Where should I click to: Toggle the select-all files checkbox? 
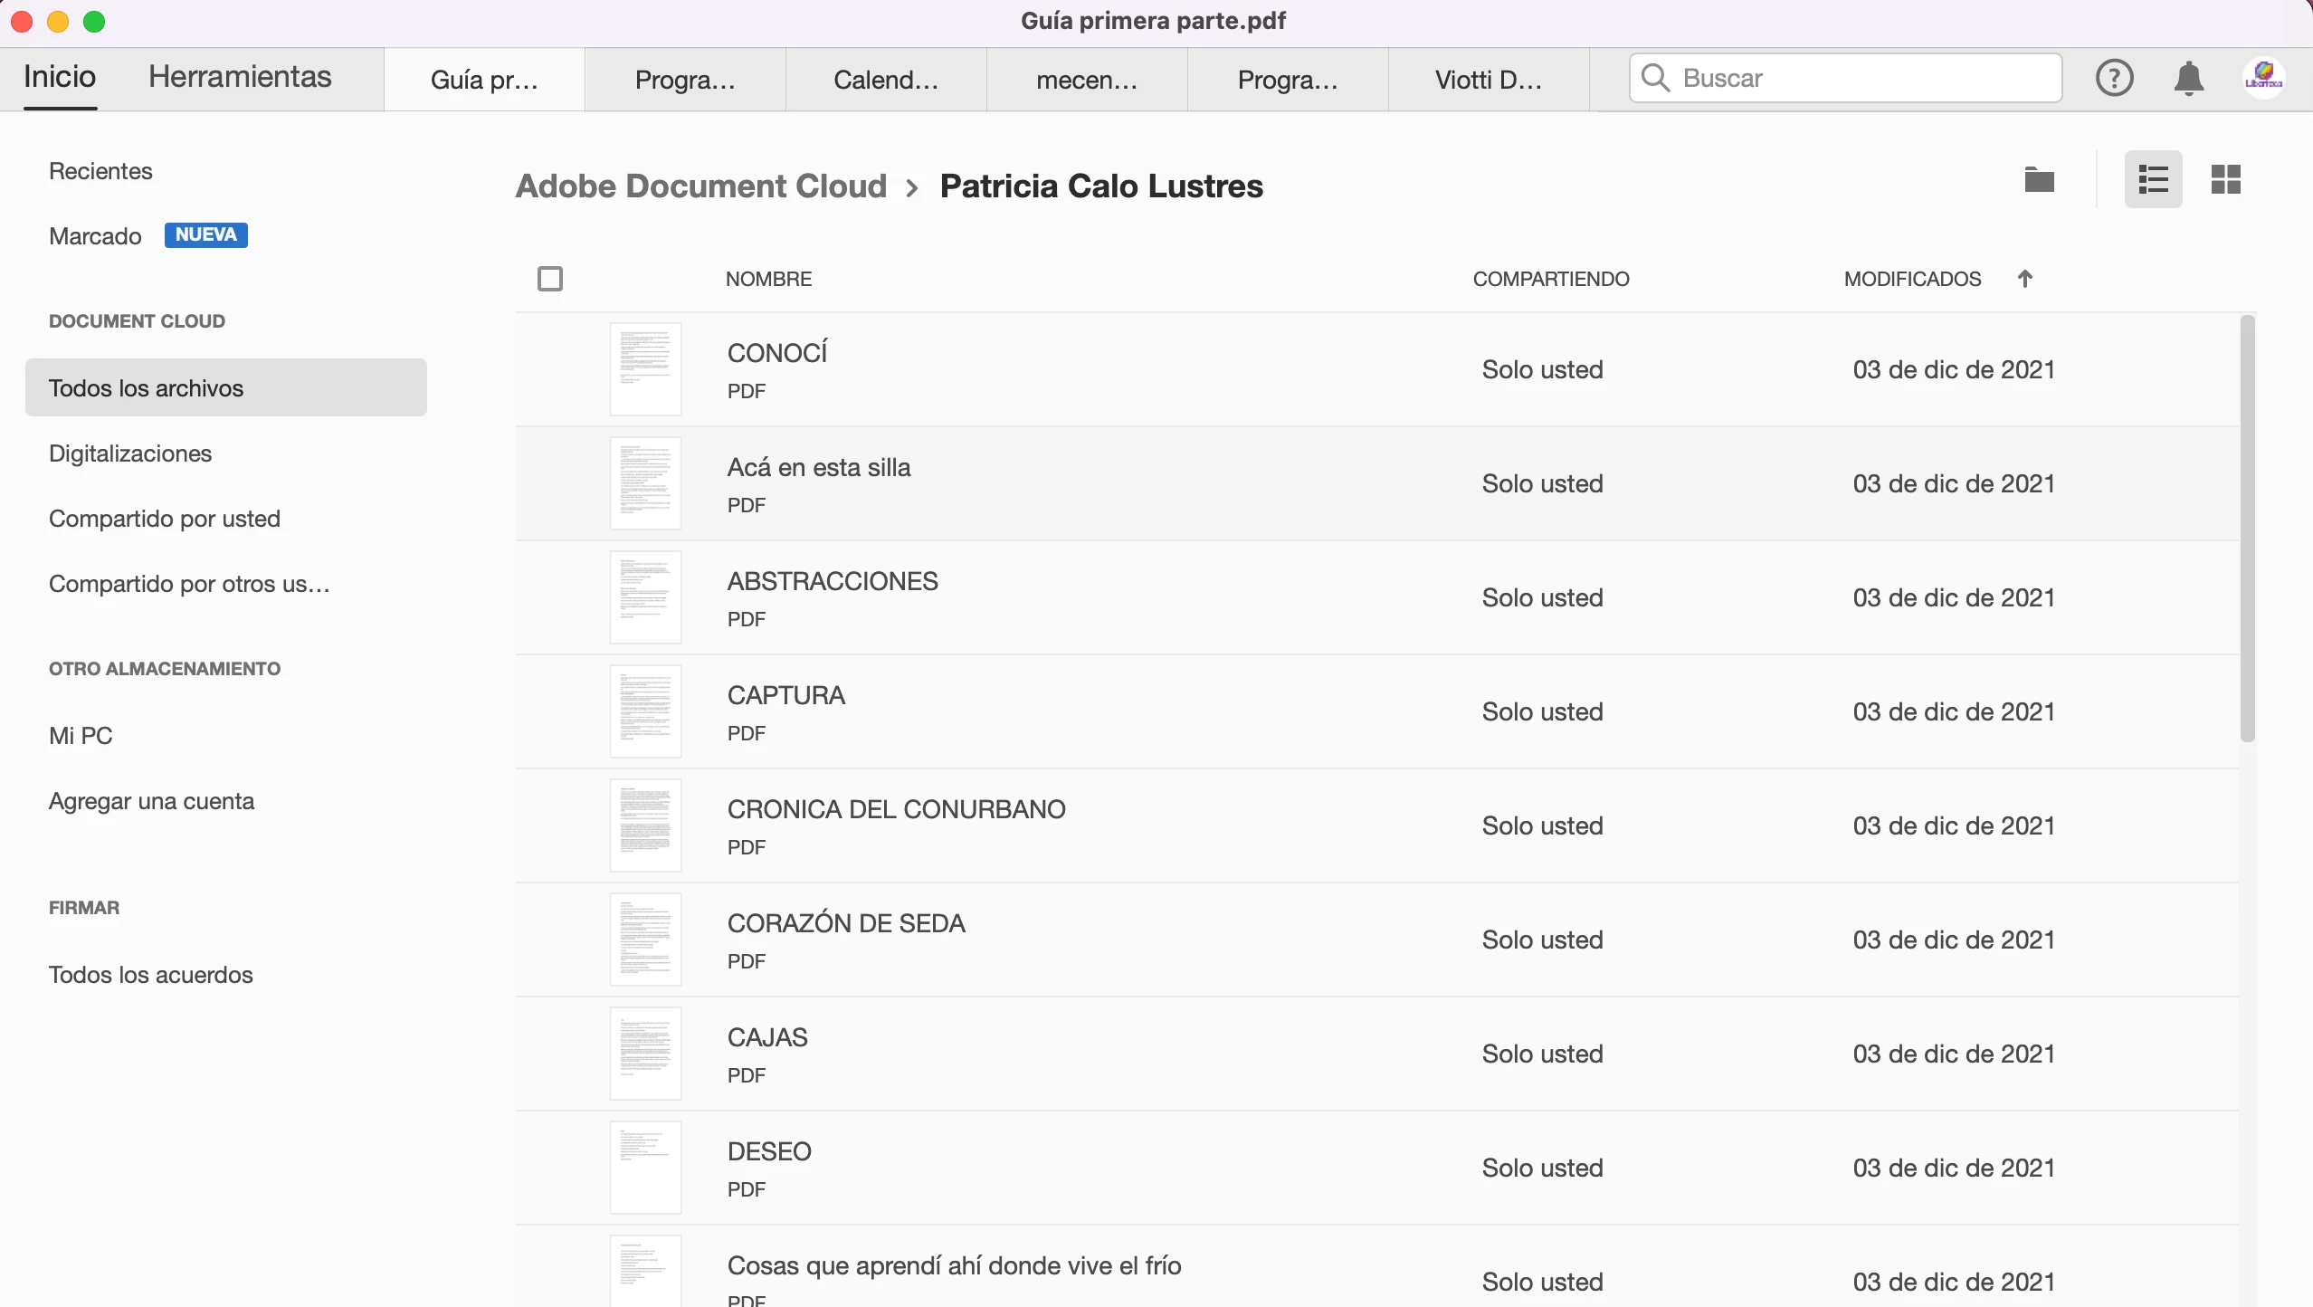click(550, 279)
